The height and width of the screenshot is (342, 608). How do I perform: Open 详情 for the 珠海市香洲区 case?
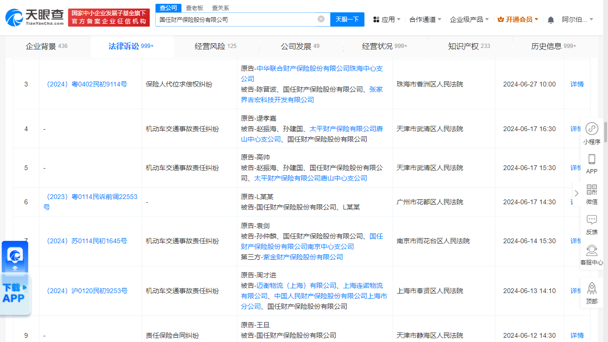coord(577,84)
